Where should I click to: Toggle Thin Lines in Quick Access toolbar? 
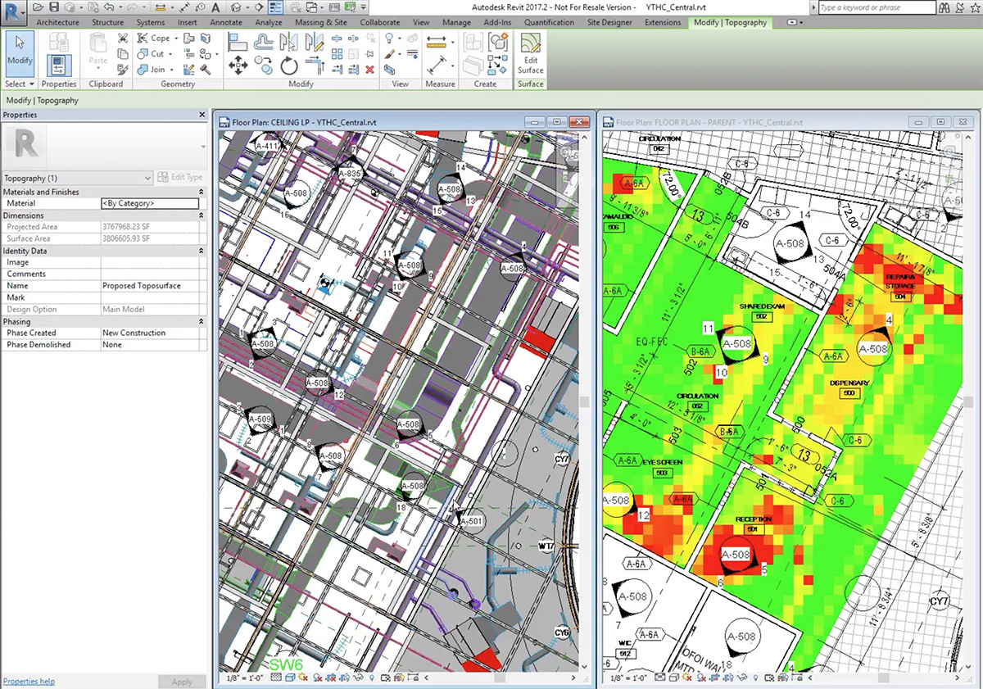click(x=276, y=7)
